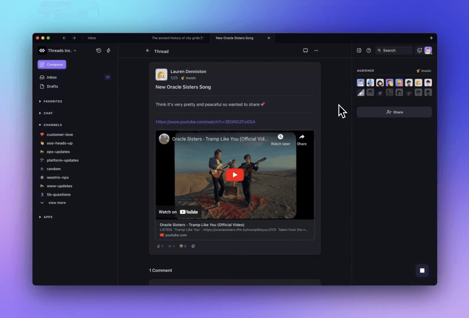
Task: Collapse the Channels section
Action: [x=50, y=125]
